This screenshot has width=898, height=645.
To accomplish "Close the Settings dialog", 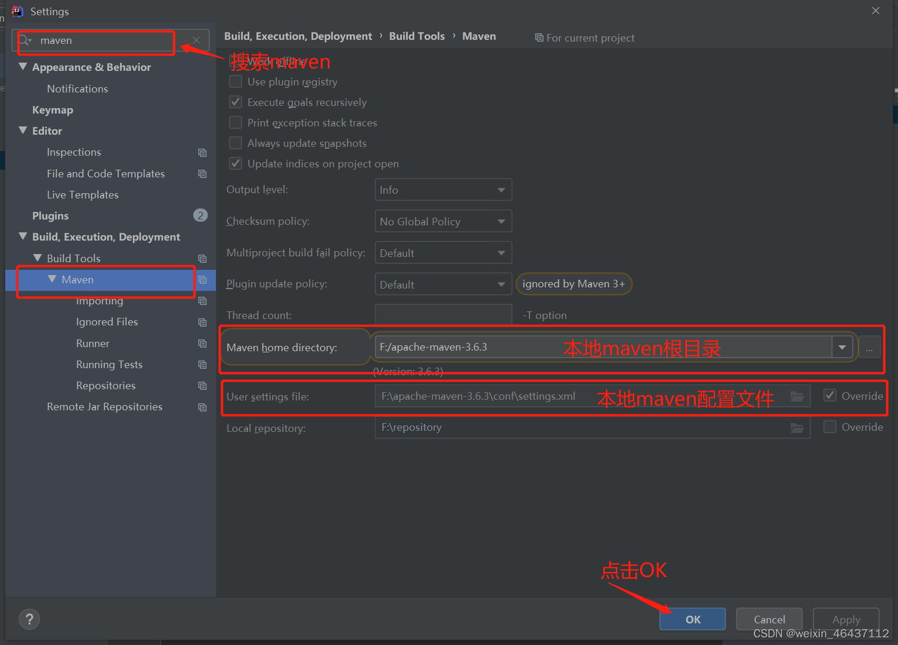I will click(876, 11).
